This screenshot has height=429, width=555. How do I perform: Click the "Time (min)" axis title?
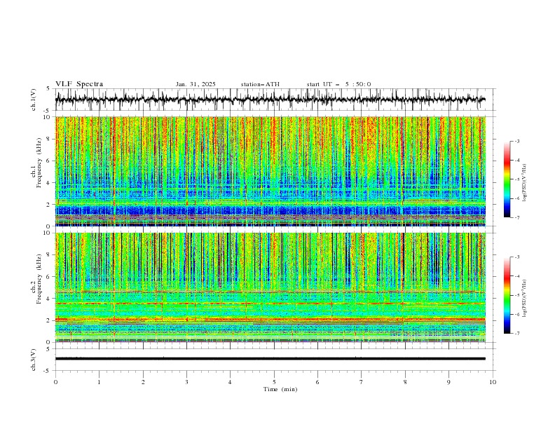pyautogui.click(x=280, y=389)
